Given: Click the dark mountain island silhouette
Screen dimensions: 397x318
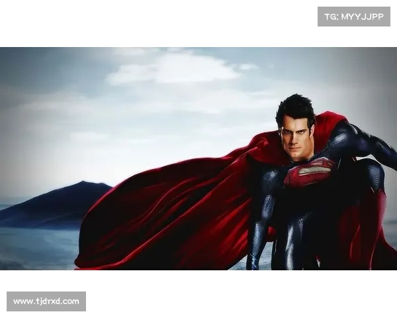Looking at the screenshot, I should (66, 202).
